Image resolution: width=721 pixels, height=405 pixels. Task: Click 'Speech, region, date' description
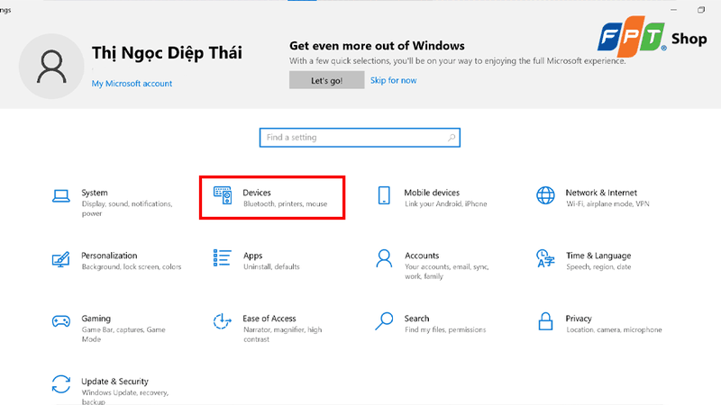pos(598,266)
